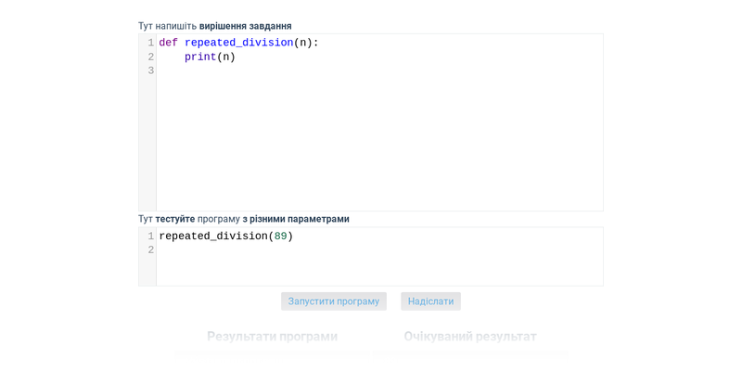Image resolution: width=742 pixels, height=371 pixels.
Task: Click into the solution code editor area
Action: coord(379,122)
